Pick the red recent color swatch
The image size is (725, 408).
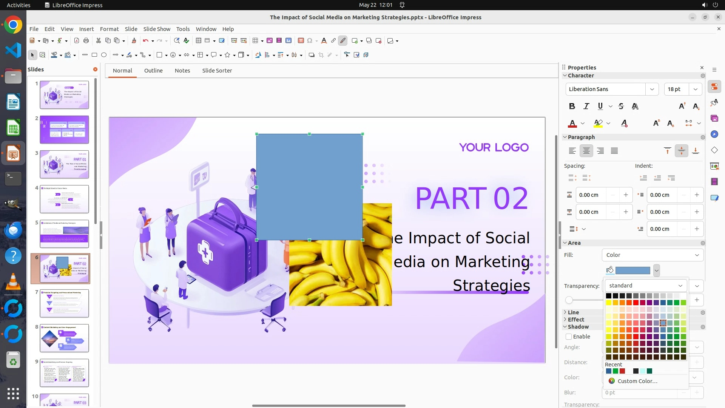pyautogui.click(x=622, y=371)
